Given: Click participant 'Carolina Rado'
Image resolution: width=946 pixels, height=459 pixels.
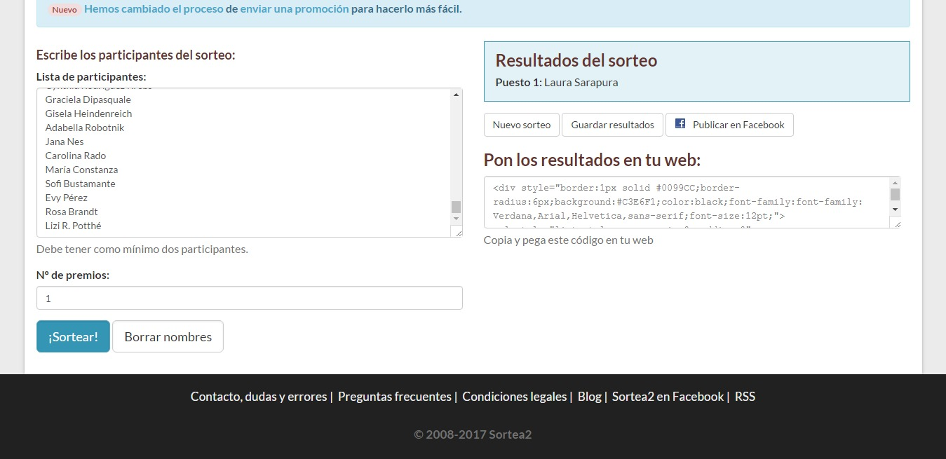Looking at the screenshot, I should [76, 156].
